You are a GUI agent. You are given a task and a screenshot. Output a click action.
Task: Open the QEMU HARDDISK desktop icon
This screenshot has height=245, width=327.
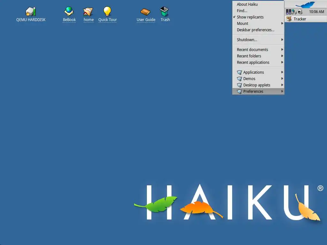(x=31, y=11)
